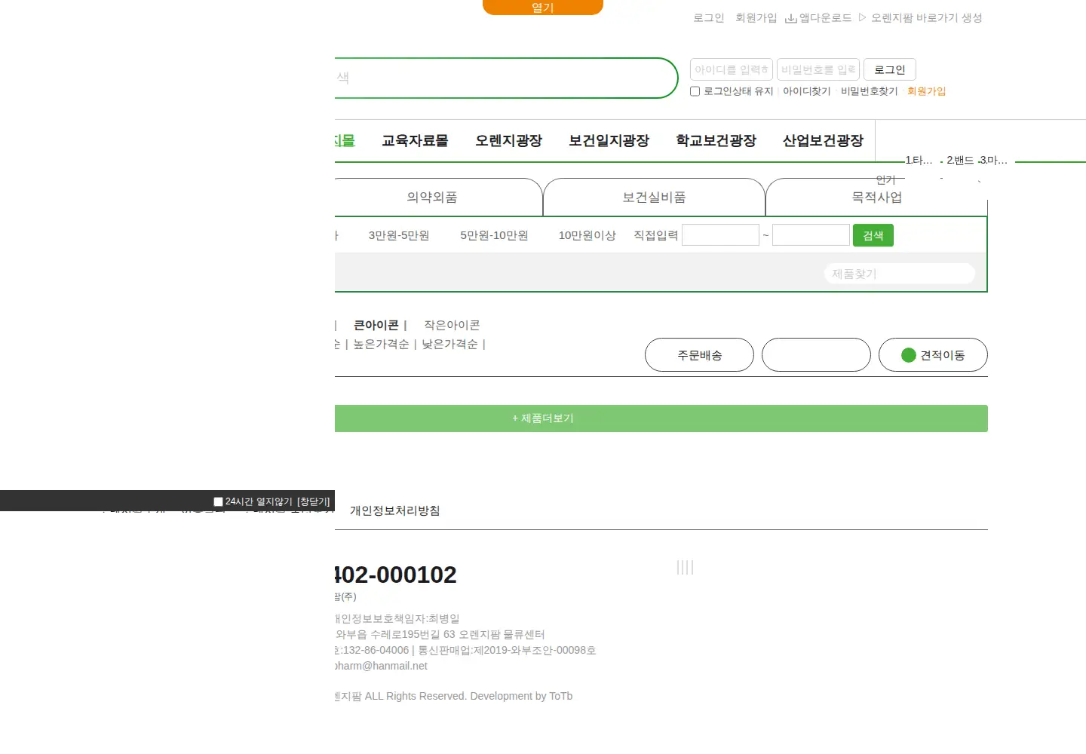Focus the 제품찾기 search field

(899, 274)
